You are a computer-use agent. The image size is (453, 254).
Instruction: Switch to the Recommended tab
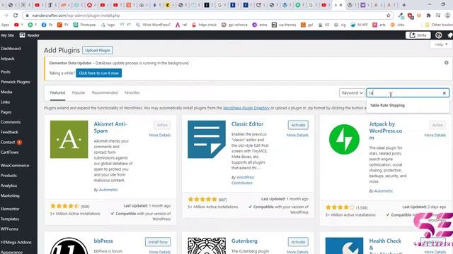tap(105, 92)
